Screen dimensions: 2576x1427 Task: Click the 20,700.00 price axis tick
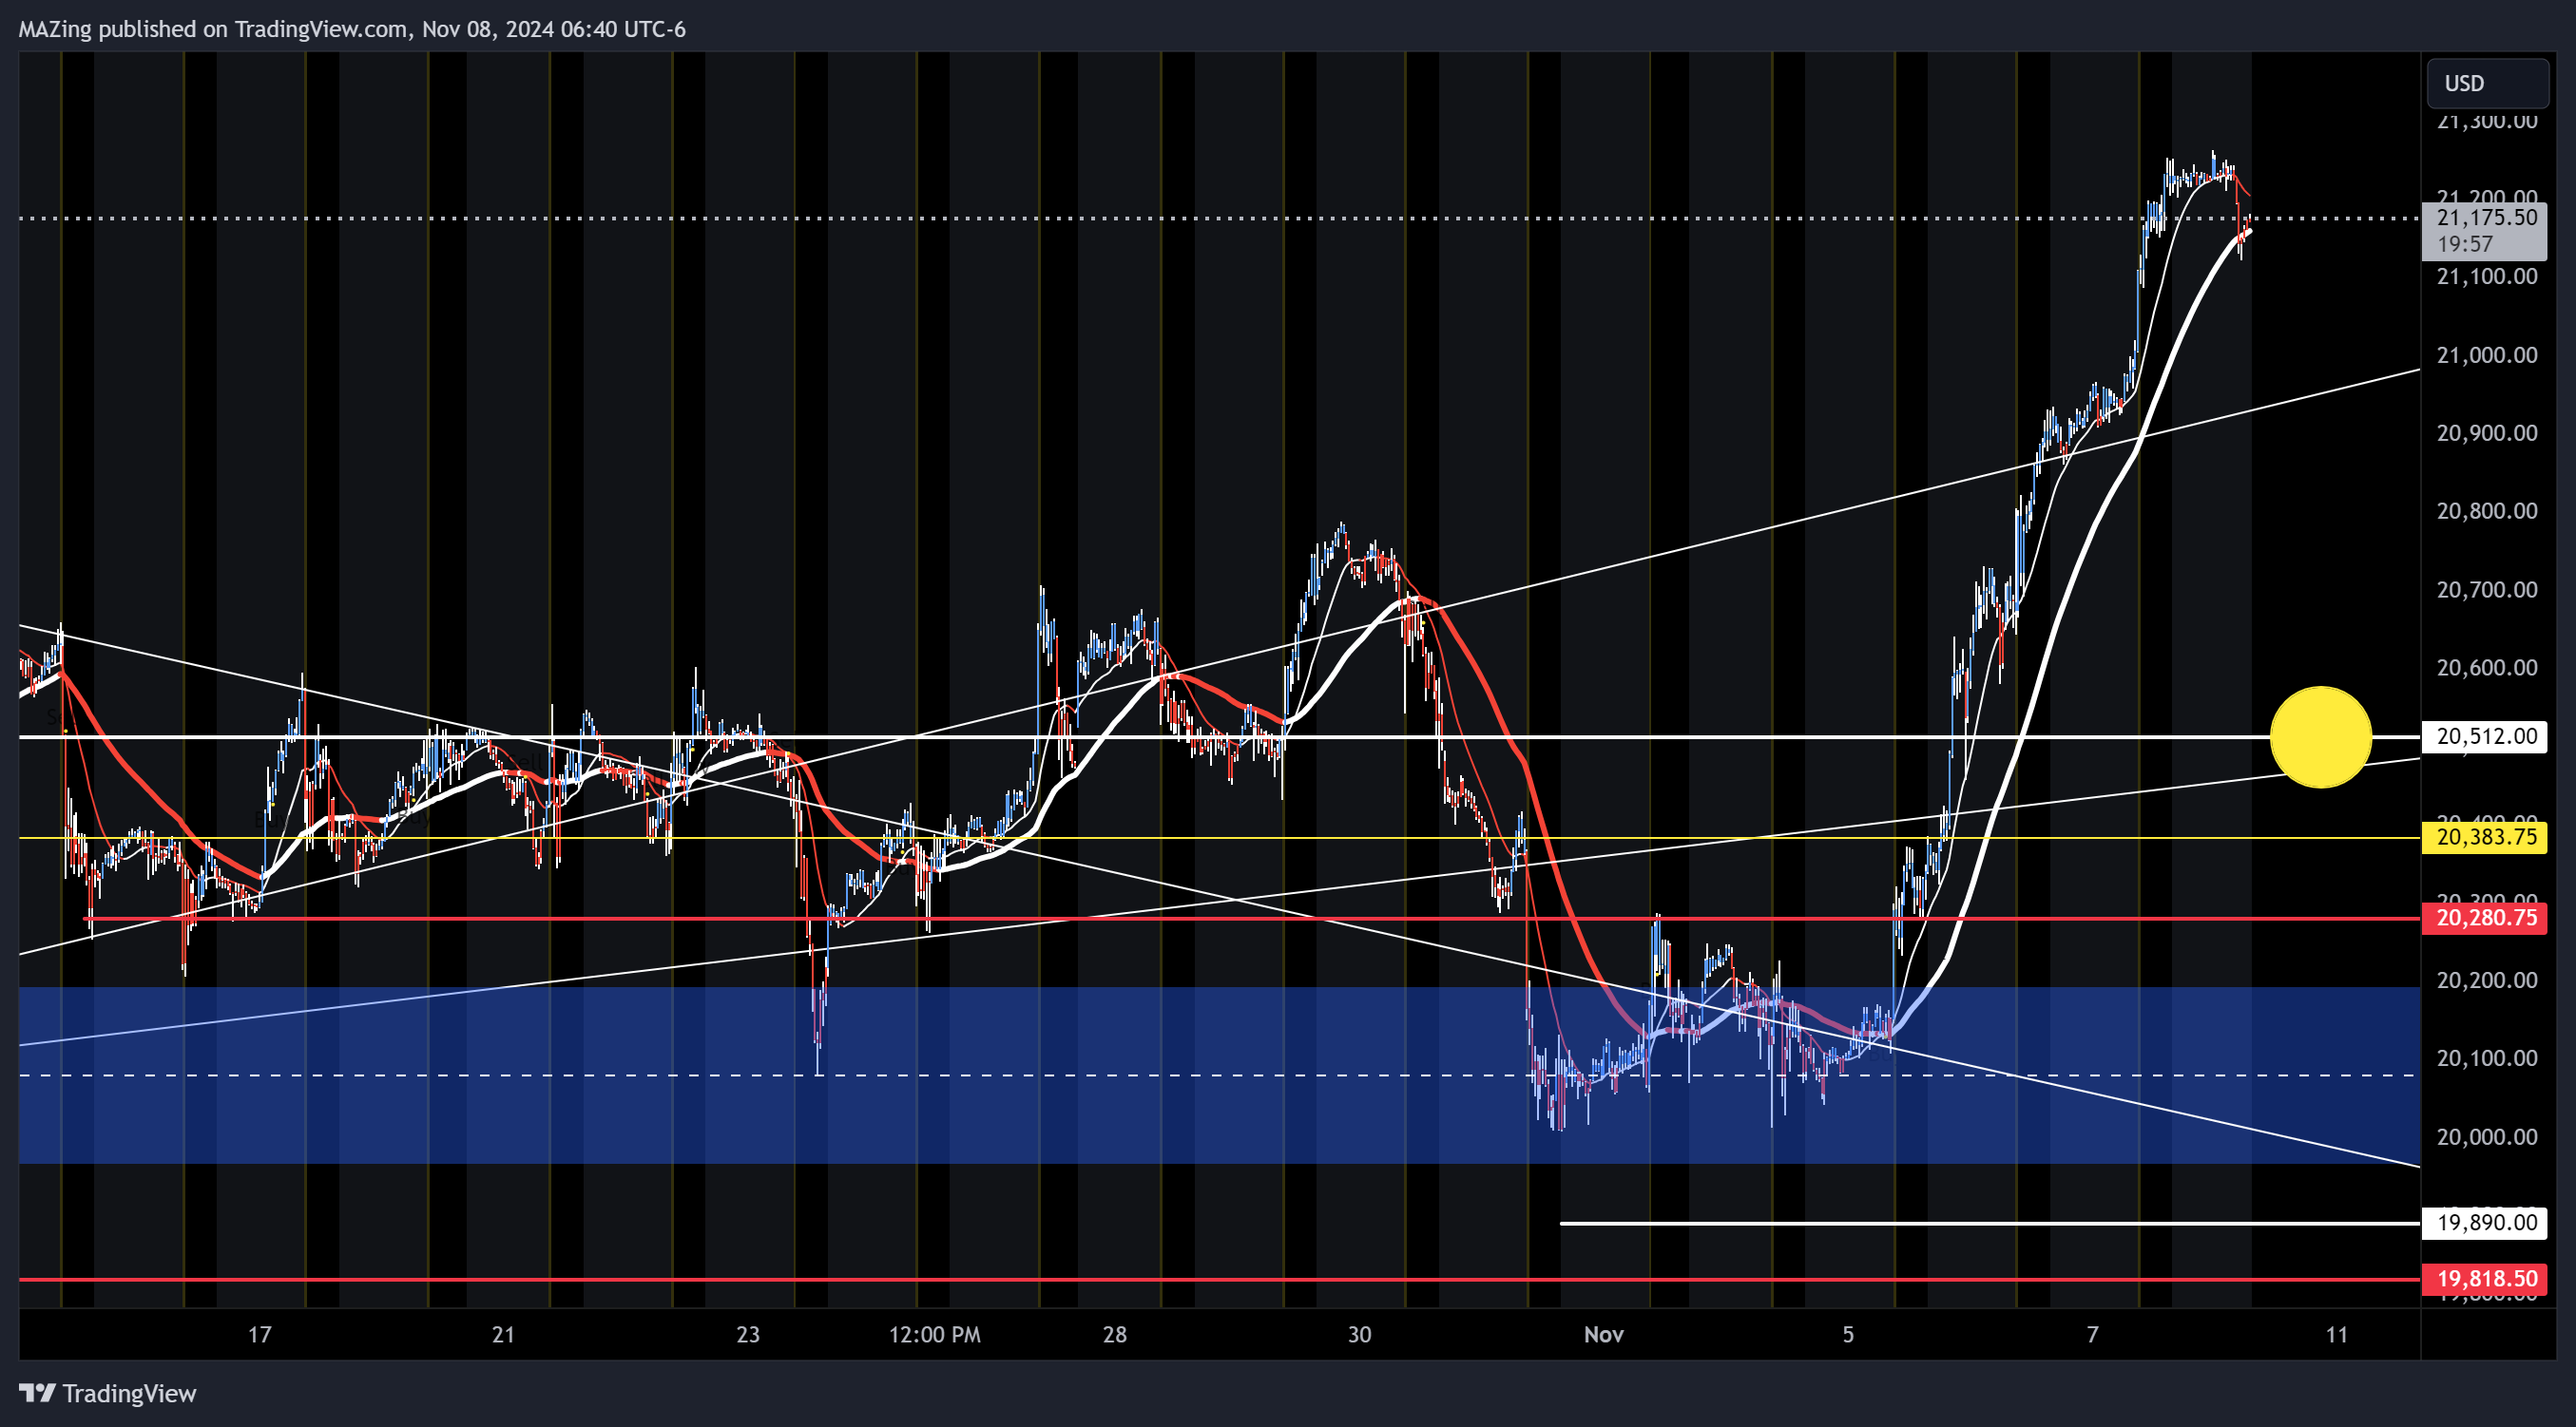2486,590
